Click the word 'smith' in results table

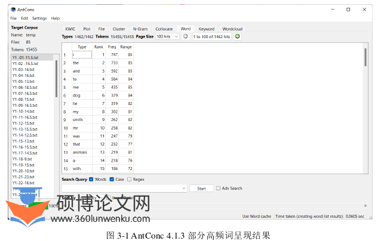click(x=78, y=120)
